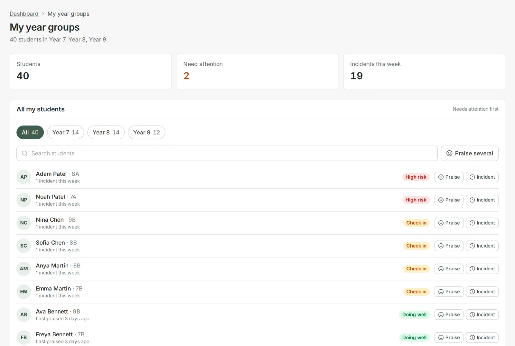515x346 pixels.
Task: Open Nina Chen's student name
Action: click(50, 220)
